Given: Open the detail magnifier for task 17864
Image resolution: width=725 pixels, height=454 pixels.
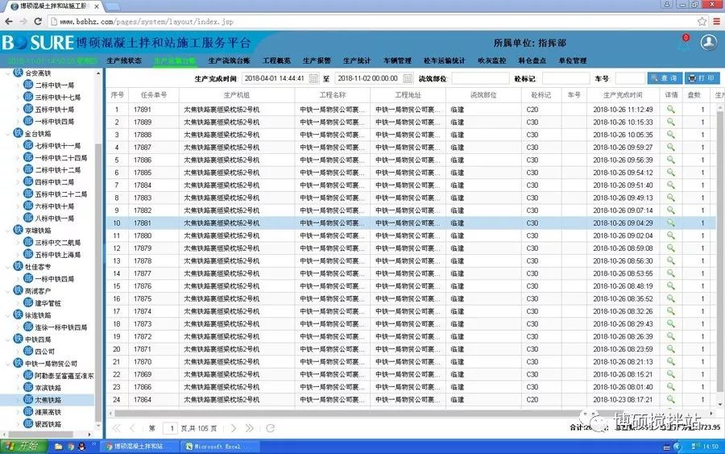Looking at the screenshot, I should tap(670, 399).
